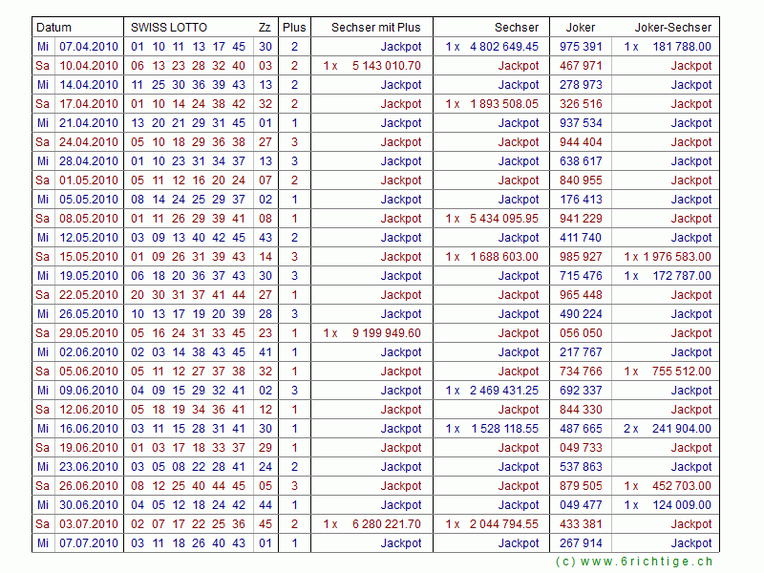The height and width of the screenshot is (573, 764).
Task: Click the Plus column header
Action: 294,28
